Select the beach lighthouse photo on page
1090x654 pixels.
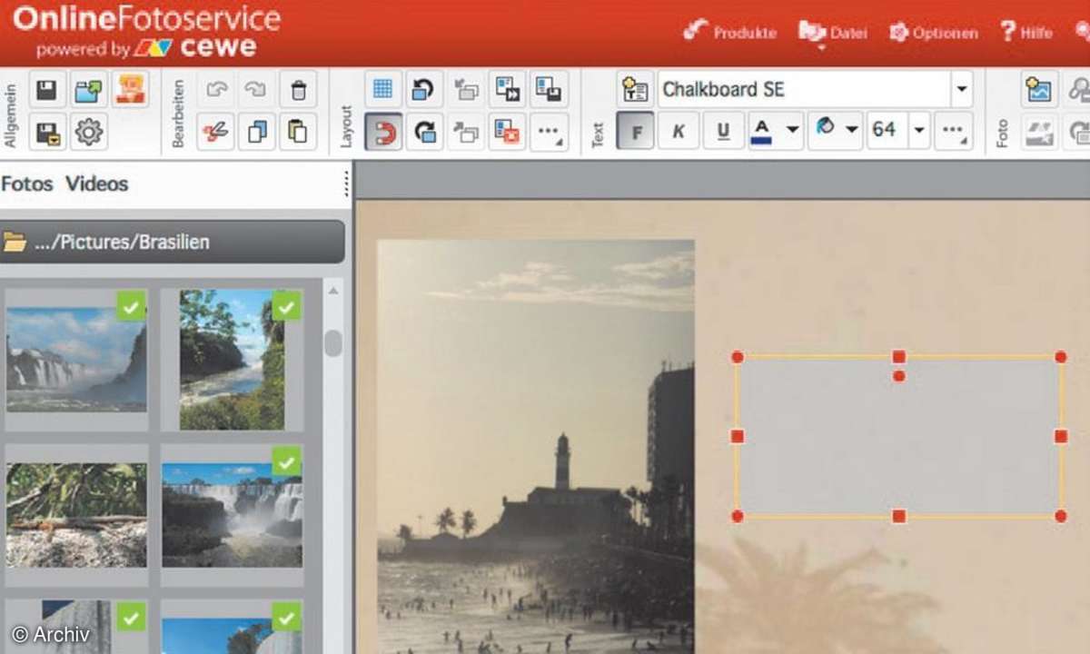click(536, 447)
